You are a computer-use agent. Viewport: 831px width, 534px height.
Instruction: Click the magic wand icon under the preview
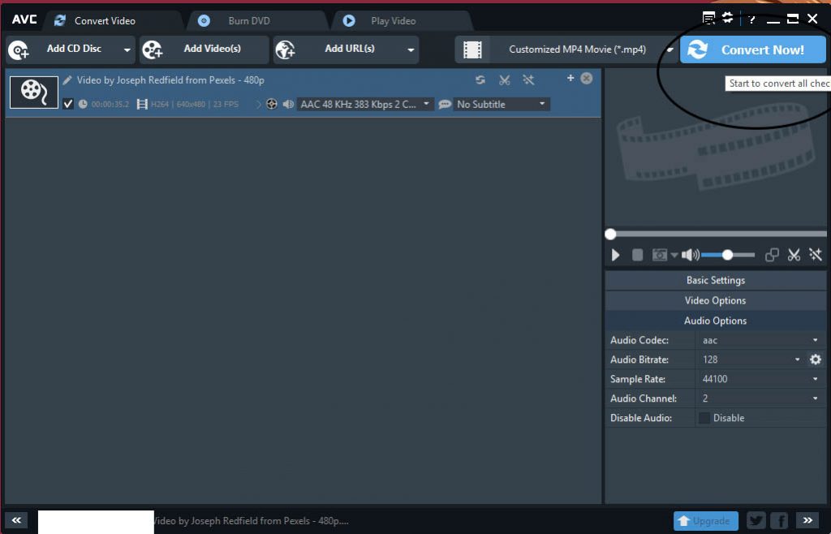816,256
